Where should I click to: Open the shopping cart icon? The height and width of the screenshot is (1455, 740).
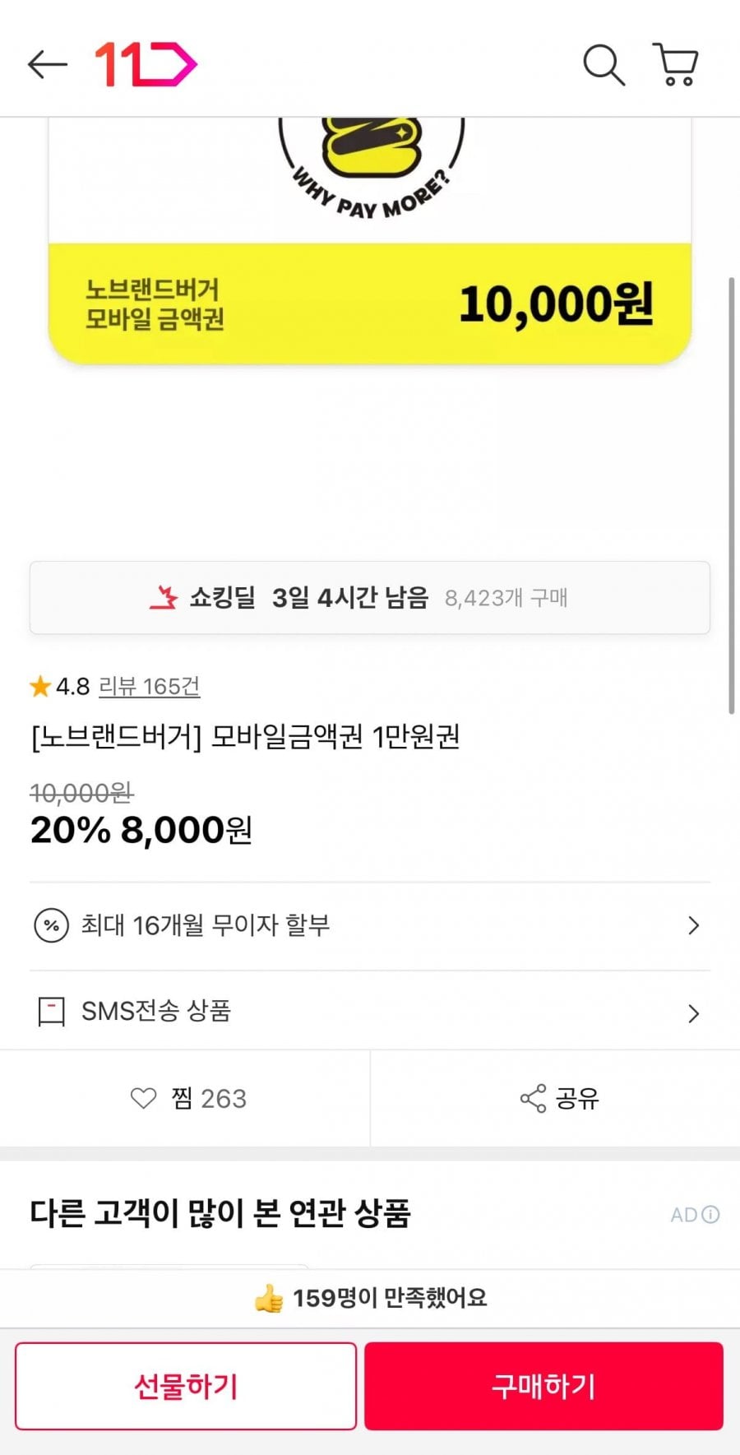pos(676,64)
